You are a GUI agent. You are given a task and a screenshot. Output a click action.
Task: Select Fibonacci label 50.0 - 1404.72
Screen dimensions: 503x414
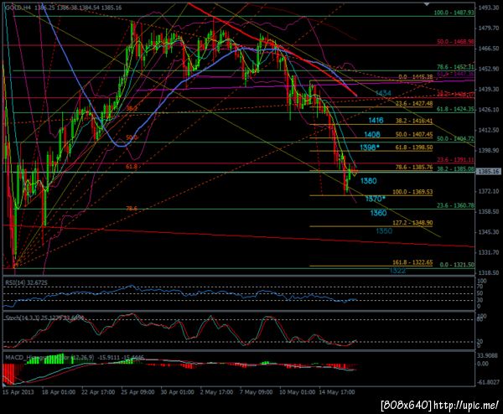pyautogui.click(x=455, y=138)
